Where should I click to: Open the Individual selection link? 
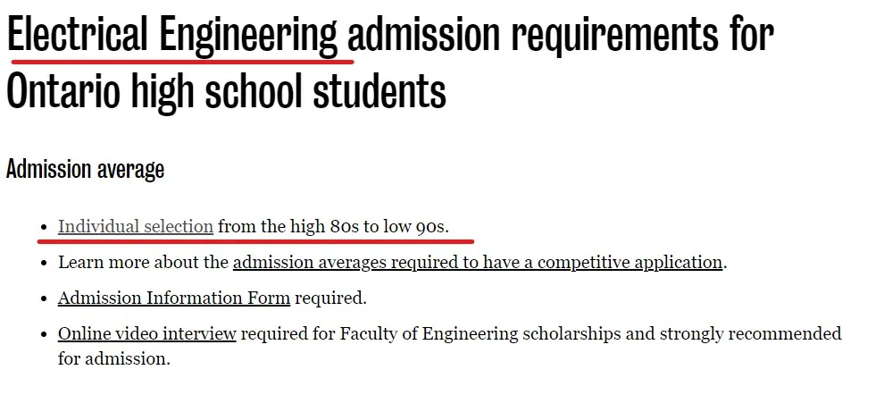coord(136,227)
